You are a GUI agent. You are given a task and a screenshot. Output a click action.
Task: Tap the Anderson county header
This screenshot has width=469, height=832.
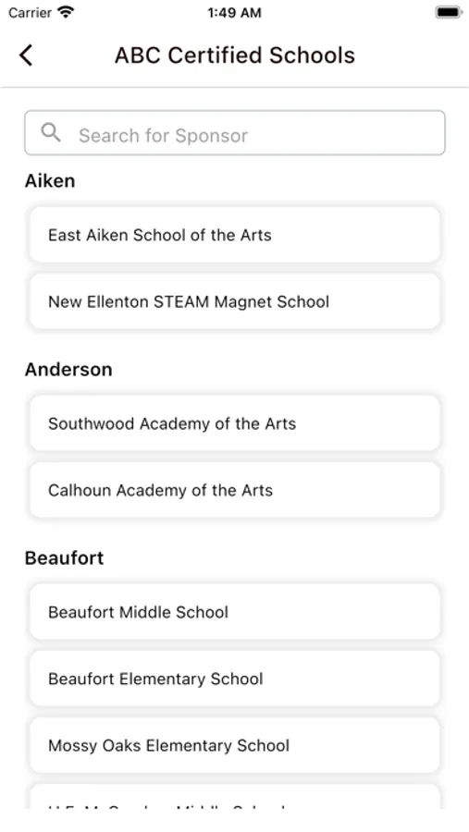[x=68, y=369]
